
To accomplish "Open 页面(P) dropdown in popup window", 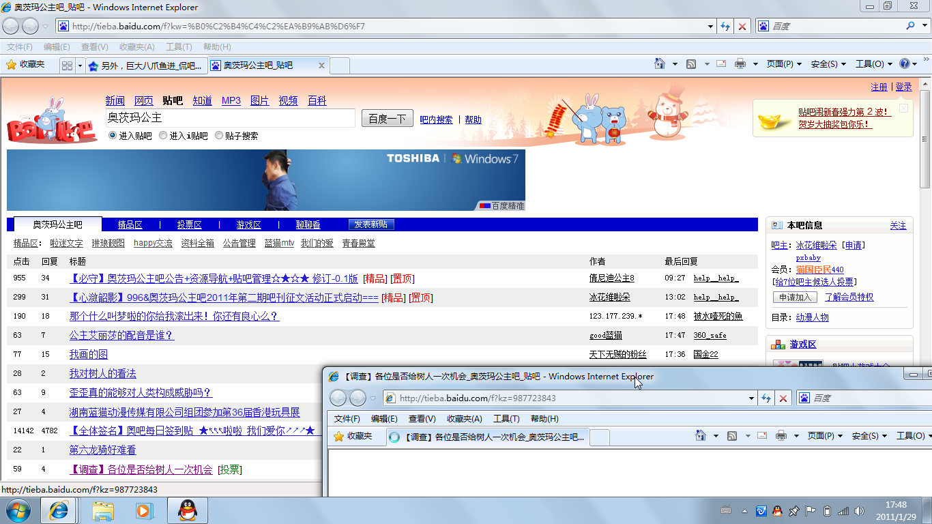I will [826, 436].
